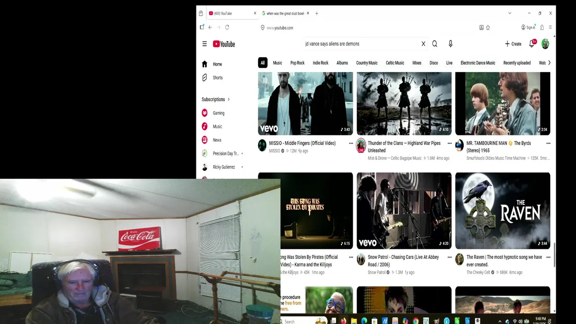Open Chrome from the taskbar

[416, 321]
